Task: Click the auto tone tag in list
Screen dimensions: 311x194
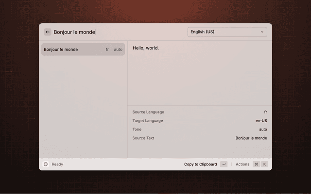Action: point(118,49)
